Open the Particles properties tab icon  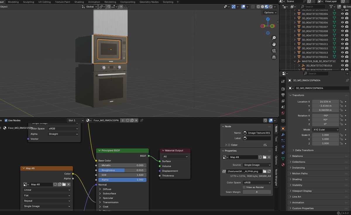pos(283,141)
